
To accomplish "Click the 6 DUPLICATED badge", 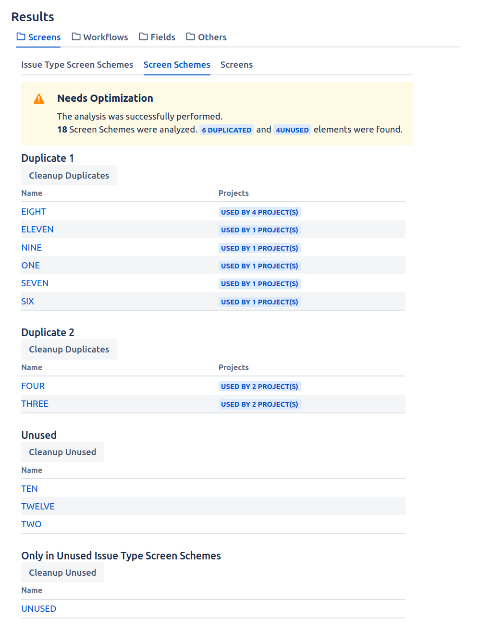I will pyautogui.click(x=226, y=130).
